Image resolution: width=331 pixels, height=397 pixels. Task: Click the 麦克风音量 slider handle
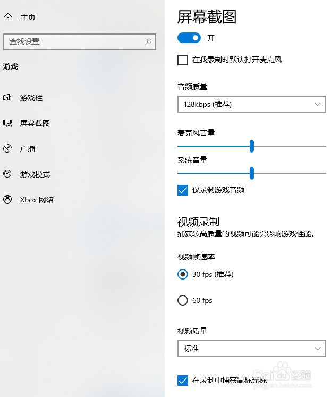252,146
